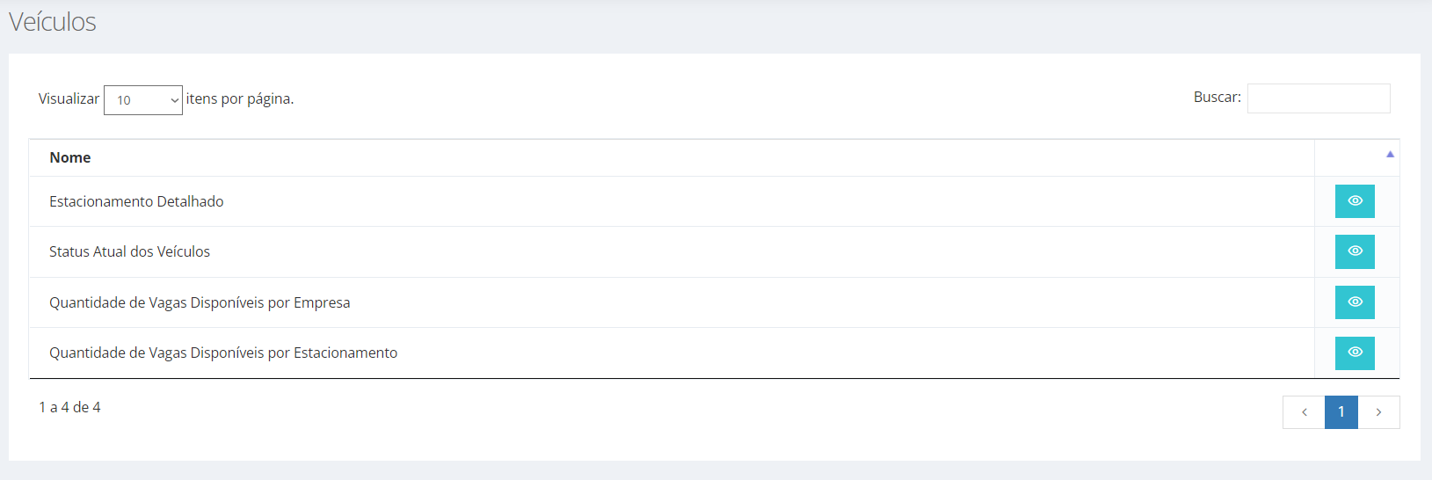Screen dimensions: 1432x480
Task: Click Quantidade de Vagas Disponíveis por Estacionamento text
Action: click(x=223, y=353)
